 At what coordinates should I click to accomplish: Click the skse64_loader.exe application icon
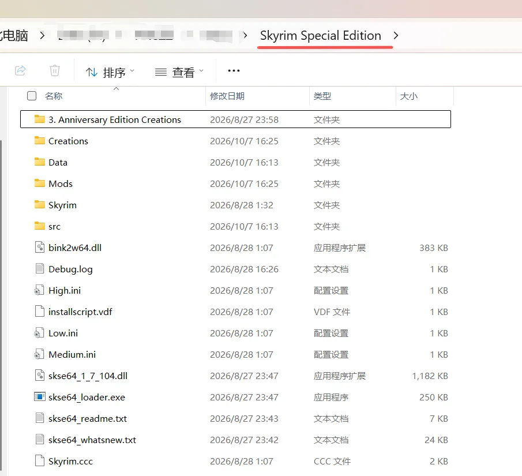[40, 396]
